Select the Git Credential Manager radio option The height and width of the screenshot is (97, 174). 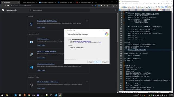[69, 40]
